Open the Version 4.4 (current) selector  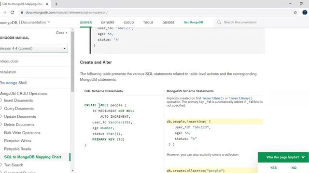coord(33,49)
